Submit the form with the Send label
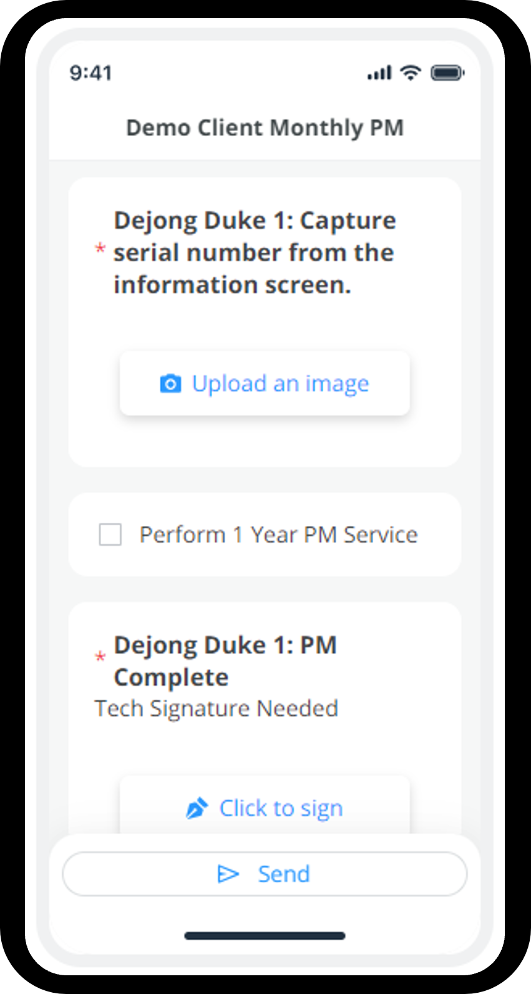The image size is (531, 994). [284, 874]
